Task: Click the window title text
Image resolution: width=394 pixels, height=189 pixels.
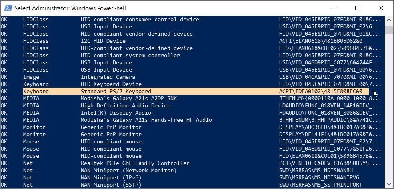Action: 69,8
